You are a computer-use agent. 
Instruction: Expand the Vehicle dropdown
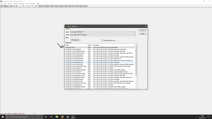[x=103, y=35]
